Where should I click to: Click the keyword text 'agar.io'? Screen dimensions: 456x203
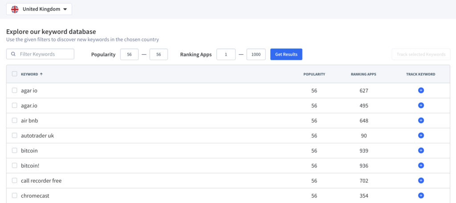[29, 106]
